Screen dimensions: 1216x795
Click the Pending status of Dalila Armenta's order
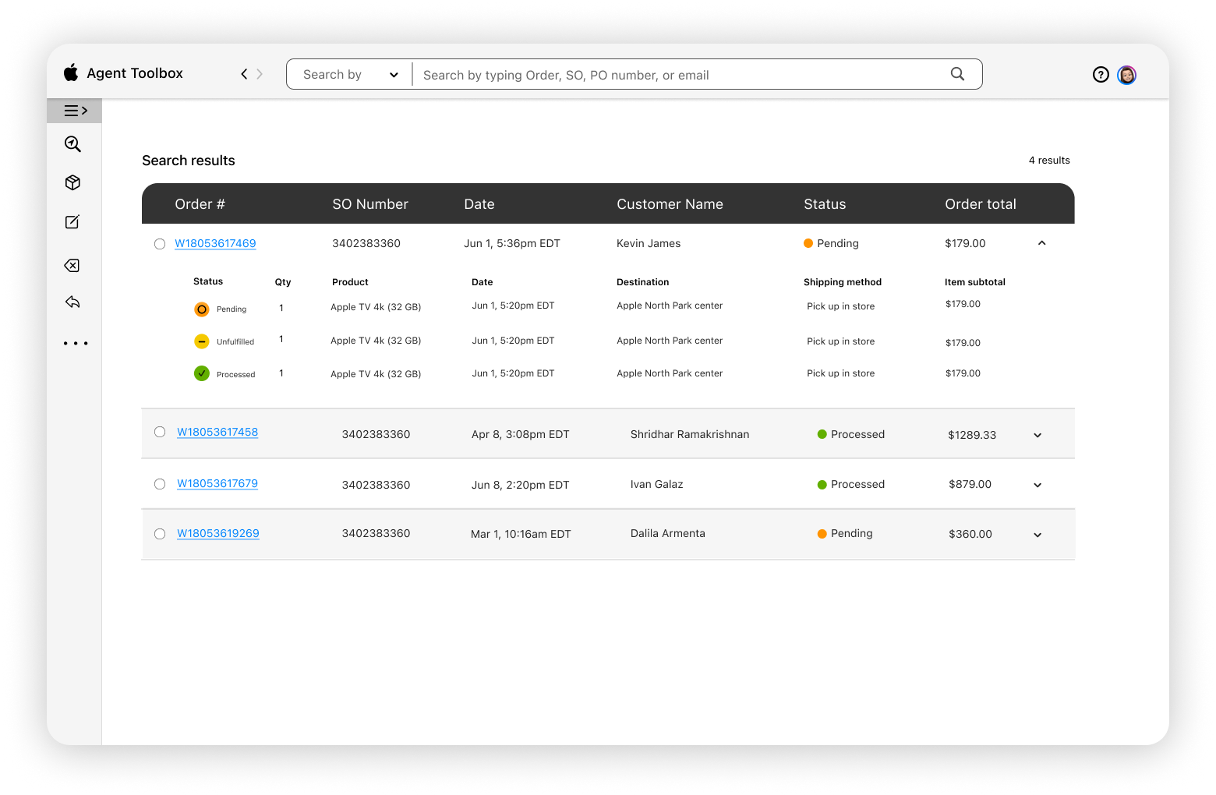845,533
